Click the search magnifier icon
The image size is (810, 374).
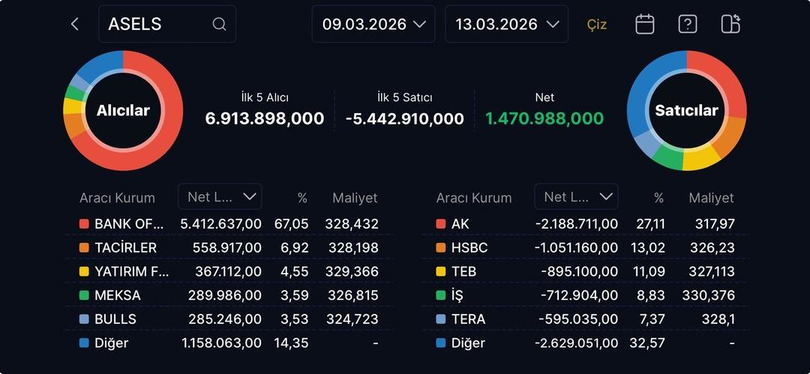tap(219, 24)
